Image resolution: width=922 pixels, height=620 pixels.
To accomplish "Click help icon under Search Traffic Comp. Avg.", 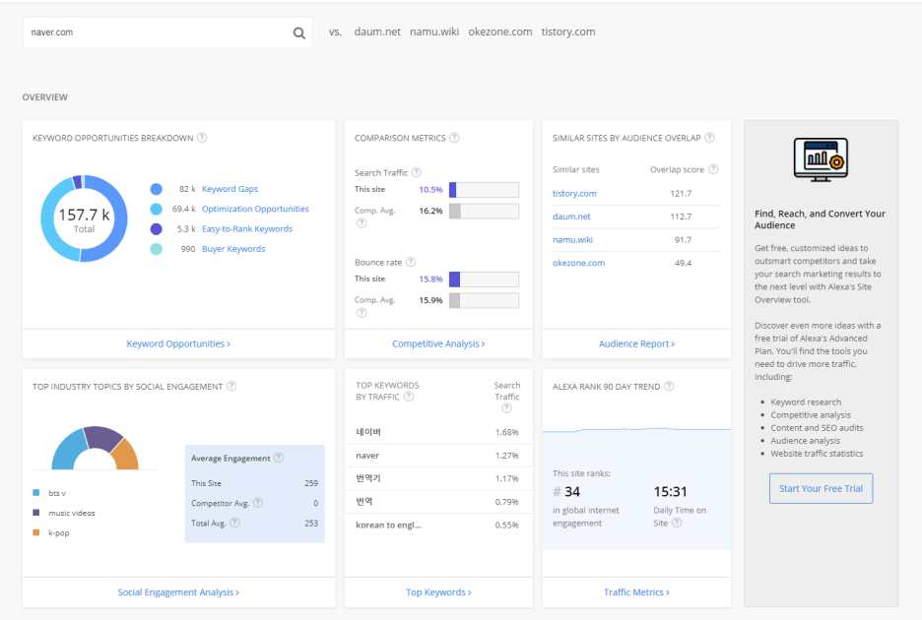I will [x=362, y=223].
